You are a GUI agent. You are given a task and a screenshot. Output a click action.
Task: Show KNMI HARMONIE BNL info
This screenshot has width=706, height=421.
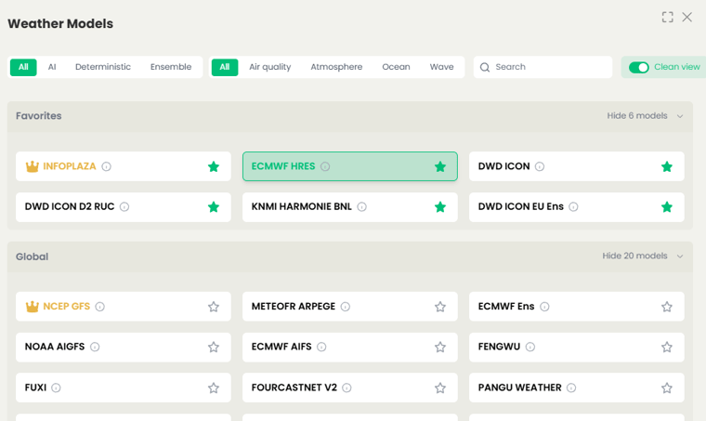click(x=362, y=206)
